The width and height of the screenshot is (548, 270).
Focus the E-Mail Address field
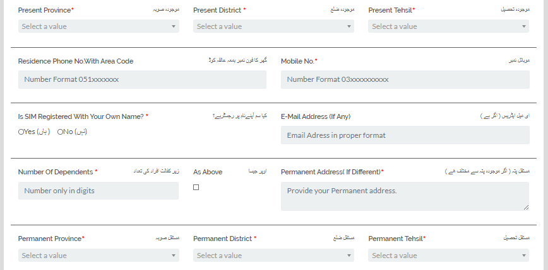pos(405,135)
